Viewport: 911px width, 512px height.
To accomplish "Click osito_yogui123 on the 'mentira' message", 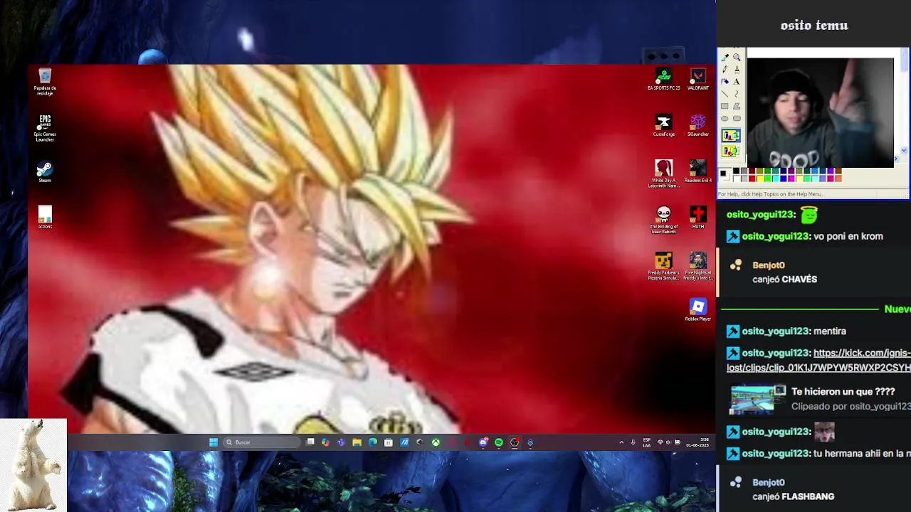I will [x=776, y=331].
